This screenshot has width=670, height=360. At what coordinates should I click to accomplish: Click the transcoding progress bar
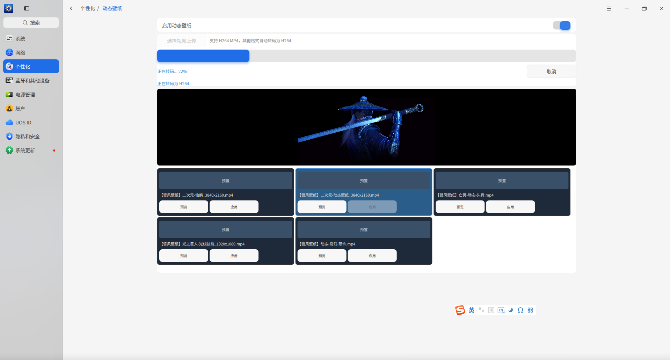(366, 56)
